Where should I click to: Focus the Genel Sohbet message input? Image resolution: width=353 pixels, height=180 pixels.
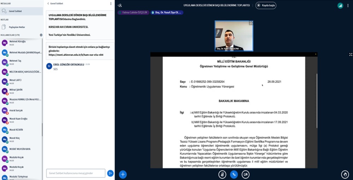pos(76,173)
